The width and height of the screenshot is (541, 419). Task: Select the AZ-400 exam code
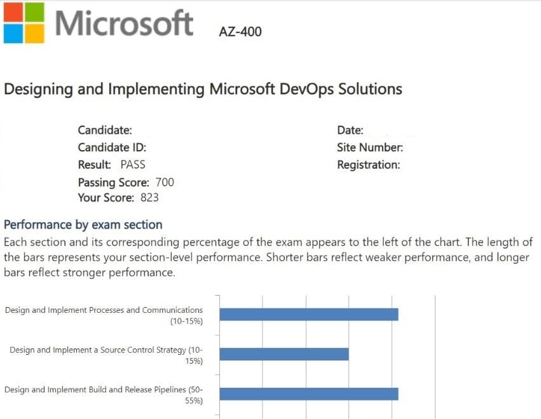click(x=240, y=31)
